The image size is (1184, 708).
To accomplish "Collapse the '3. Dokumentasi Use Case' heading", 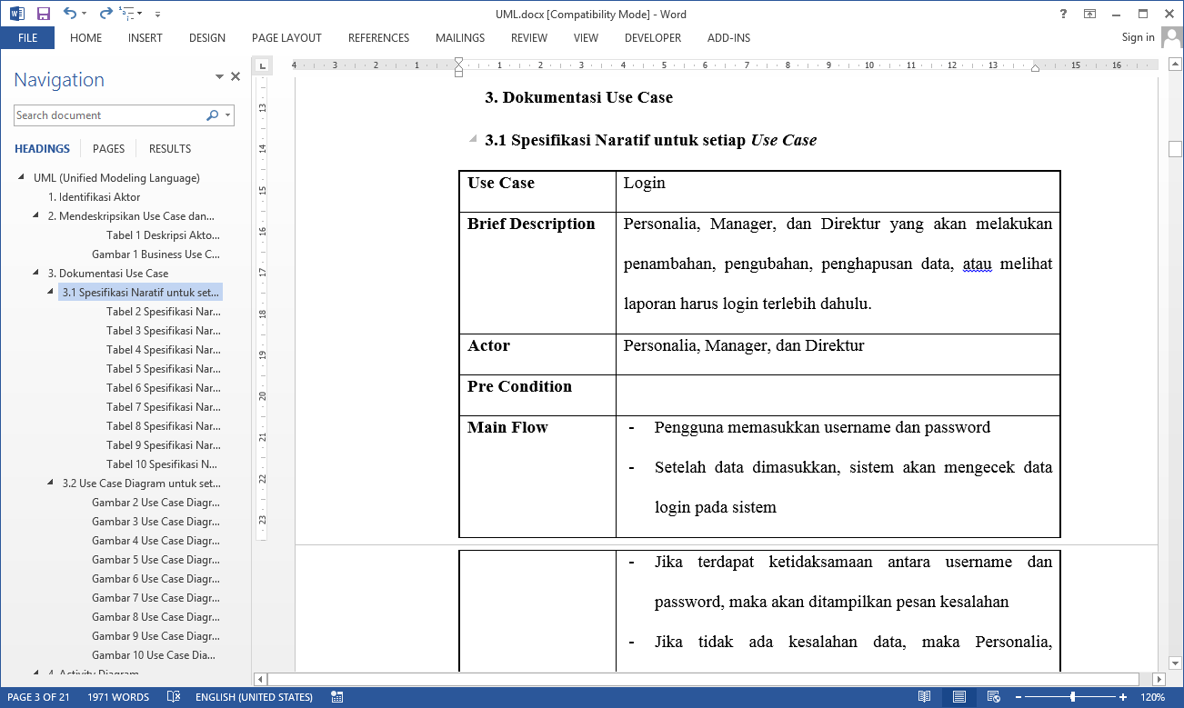I will (x=36, y=274).
